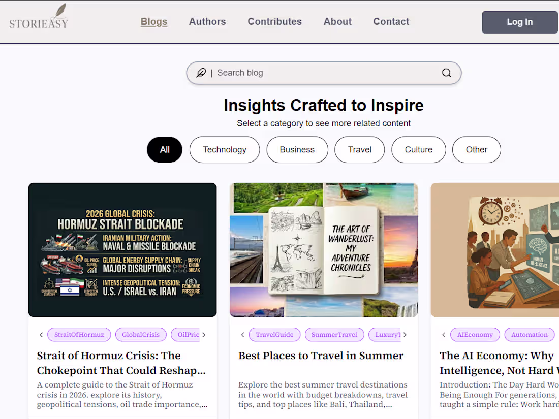Open the Art of Wanderlust thumbnail
This screenshot has height=419, width=559.
(x=324, y=250)
